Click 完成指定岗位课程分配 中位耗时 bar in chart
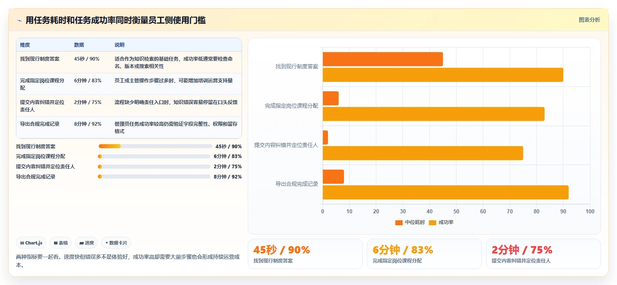The height and width of the screenshot is (285, 617). coord(331,98)
